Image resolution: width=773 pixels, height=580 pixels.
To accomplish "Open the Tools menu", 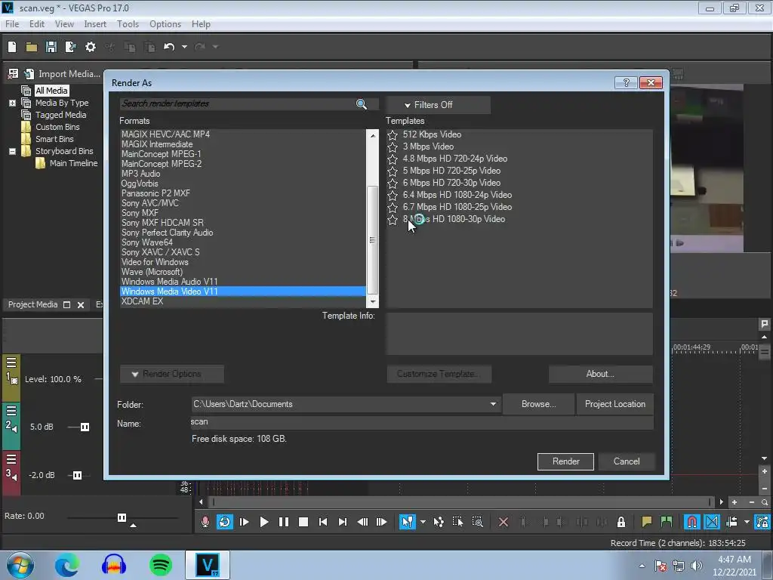I will (128, 24).
